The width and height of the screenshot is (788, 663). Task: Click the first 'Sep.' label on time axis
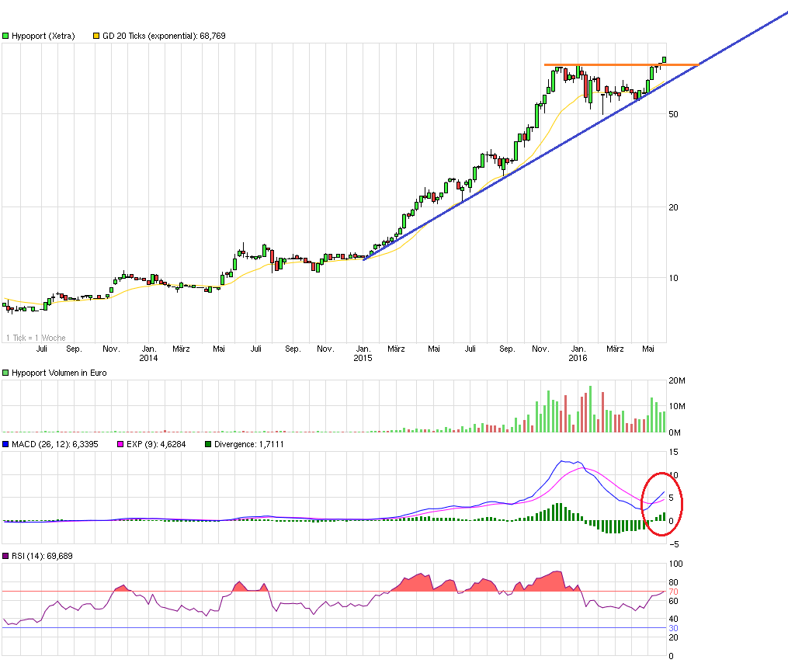click(74, 349)
